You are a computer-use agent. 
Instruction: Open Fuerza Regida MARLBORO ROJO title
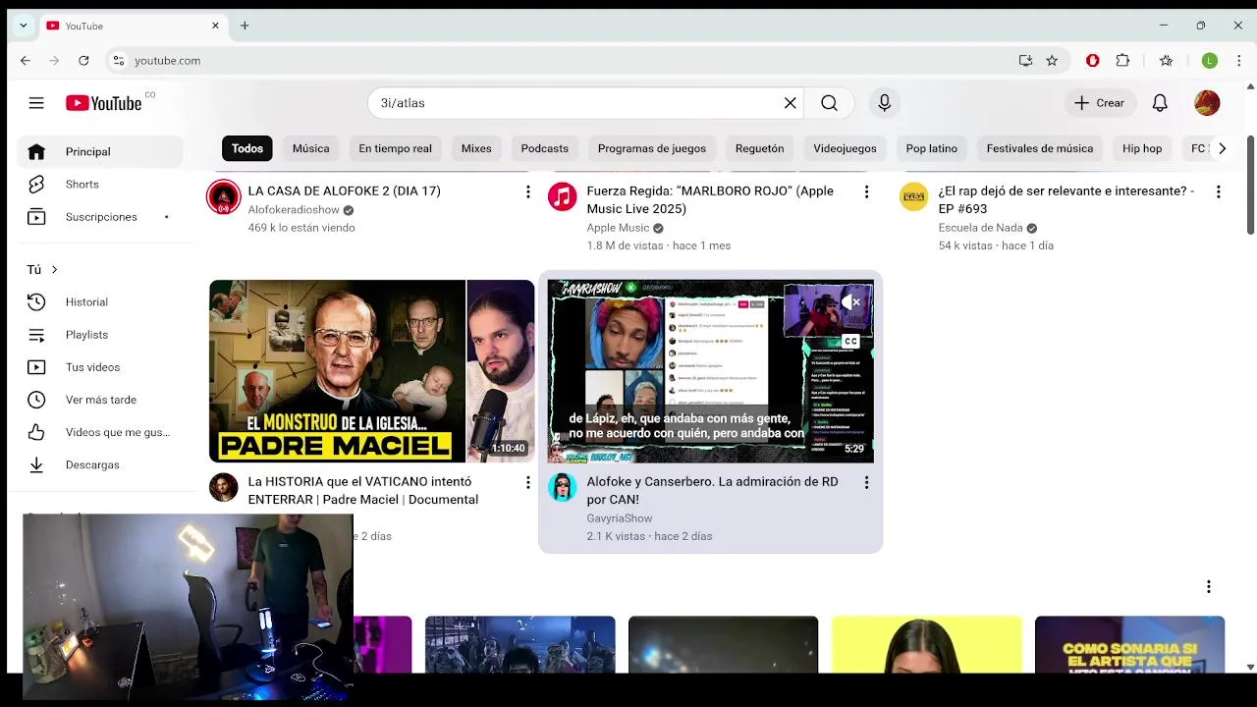710,200
